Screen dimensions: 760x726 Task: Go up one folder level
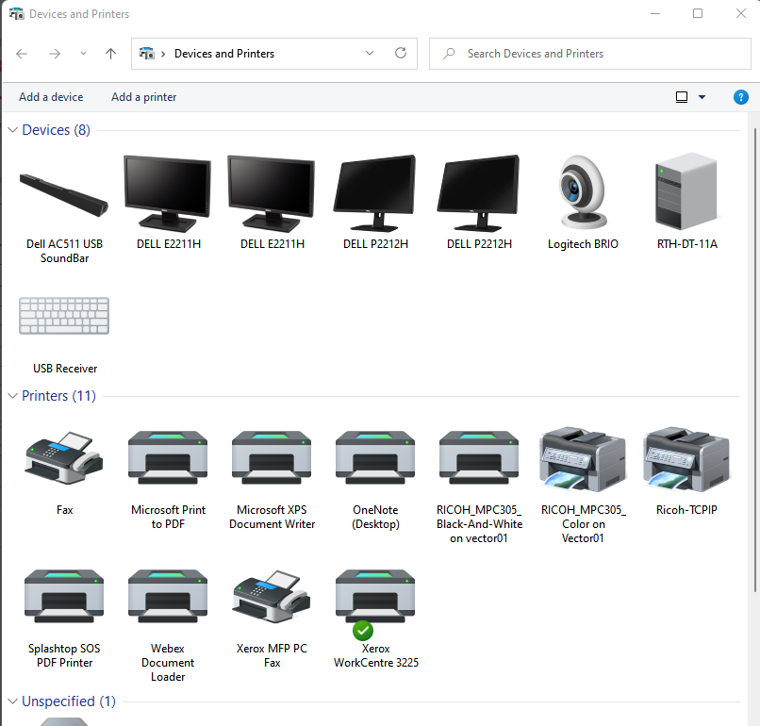point(110,54)
